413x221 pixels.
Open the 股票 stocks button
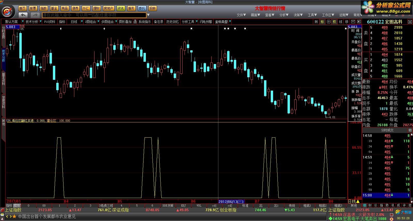pyautogui.click(x=33, y=8)
